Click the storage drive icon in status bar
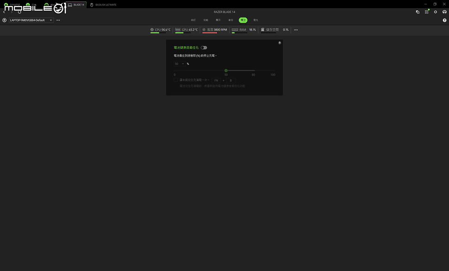449x271 pixels. point(263,30)
